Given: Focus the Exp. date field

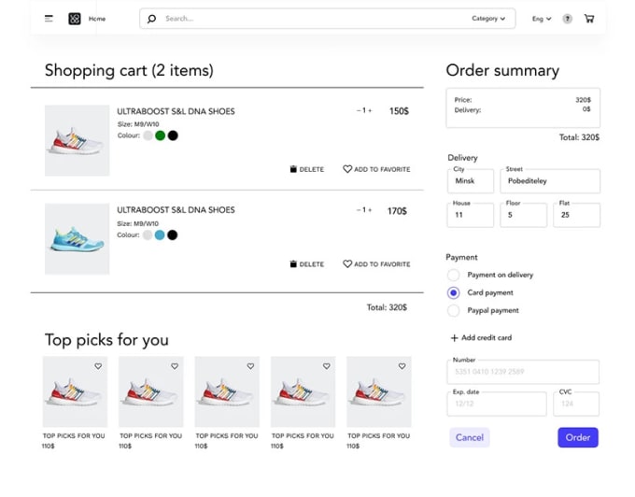Looking at the screenshot, I should coord(497,404).
